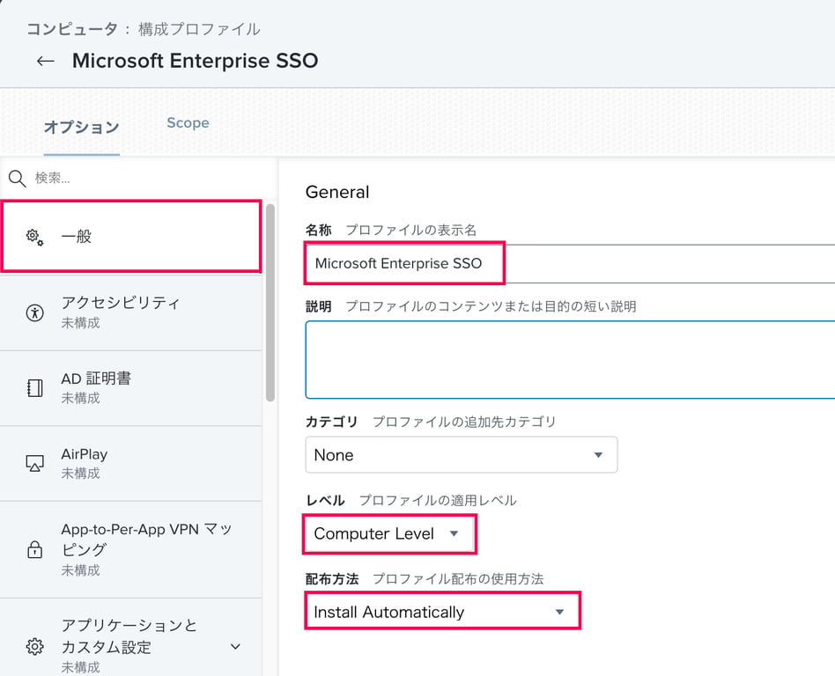Click the アクセシビリティ accessibility icon
This screenshot has width=835, height=676.
click(34, 312)
